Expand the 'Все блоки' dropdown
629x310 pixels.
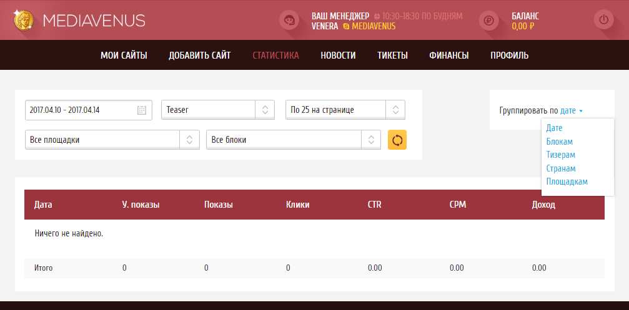click(293, 140)
